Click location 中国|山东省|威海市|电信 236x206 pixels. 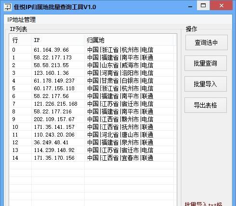(120, 65)
